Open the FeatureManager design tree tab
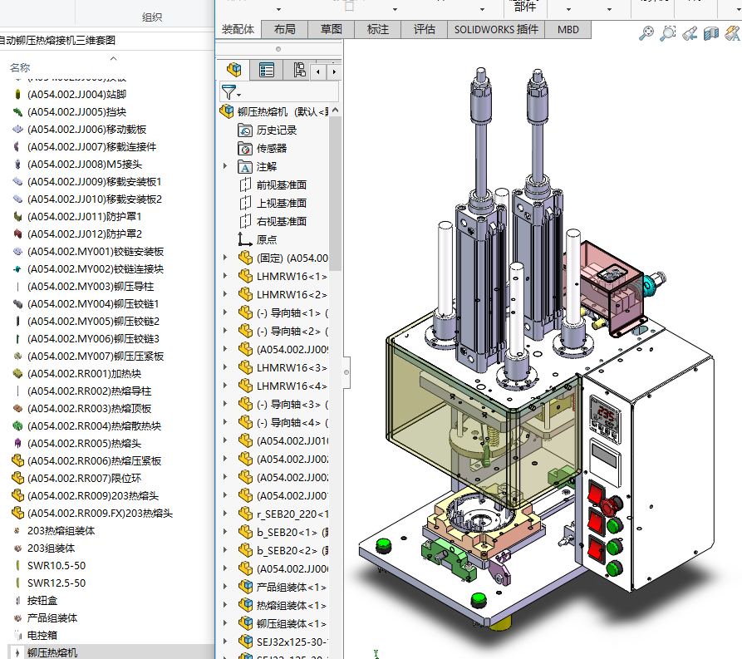The image size is (742, 659). click(235, 71)
